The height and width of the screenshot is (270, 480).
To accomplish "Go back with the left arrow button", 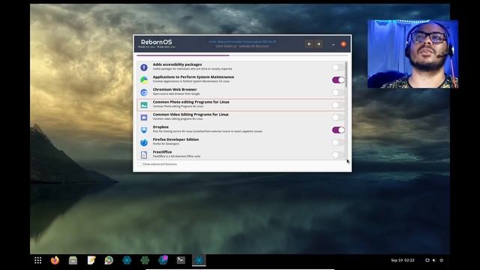I will point(309,44).
